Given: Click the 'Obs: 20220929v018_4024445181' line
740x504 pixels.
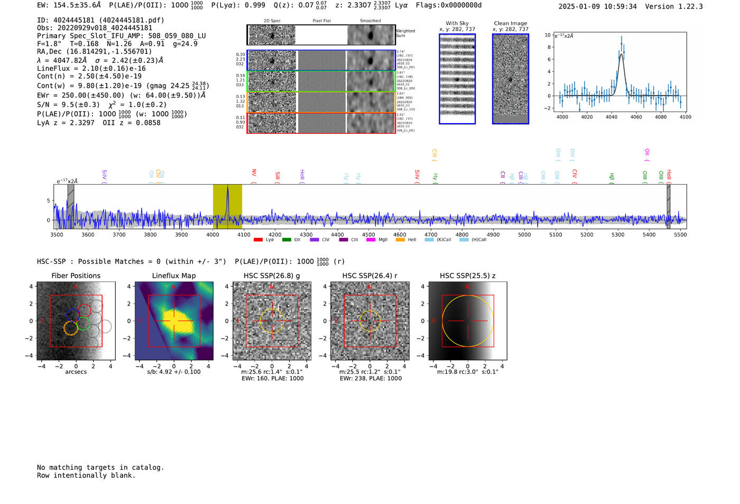Looking at the screenshot, I should [95, 28].
